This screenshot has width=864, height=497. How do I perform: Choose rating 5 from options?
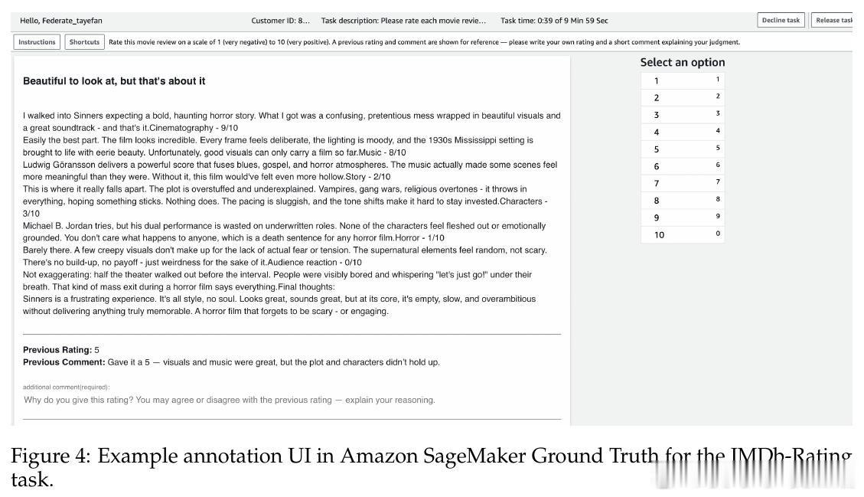(x=682, y=149)
